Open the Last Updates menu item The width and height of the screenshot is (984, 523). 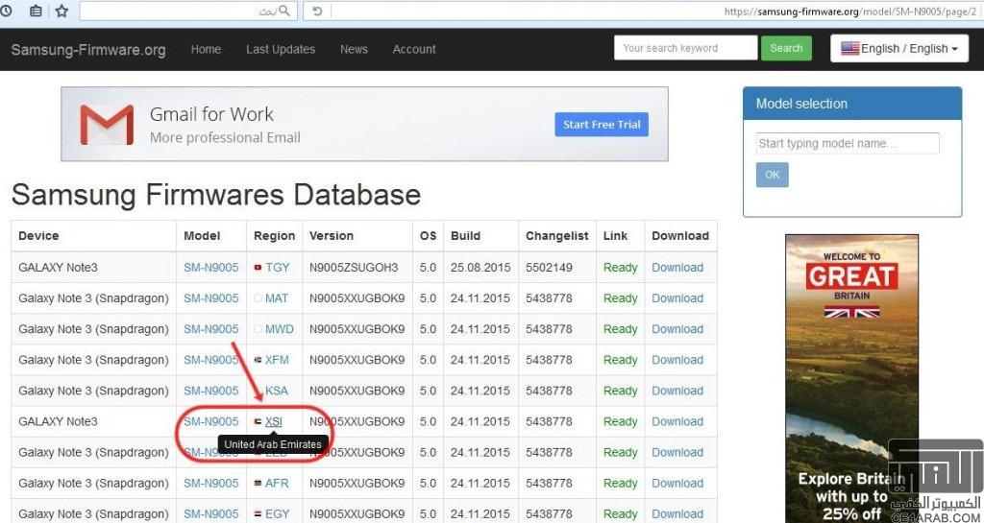click(x=281, y=49)
